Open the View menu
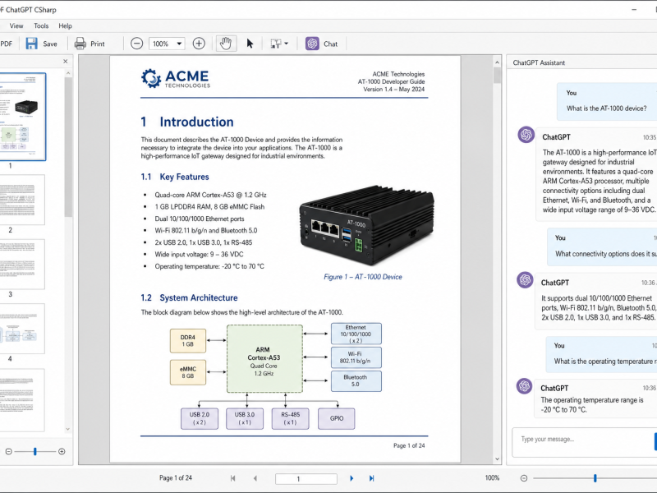The height and width of the screenshot is (493, 657). 16,26
